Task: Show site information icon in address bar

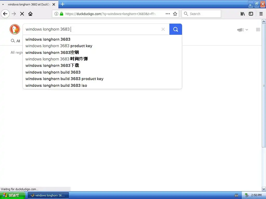Action: [x=56, y=14]
